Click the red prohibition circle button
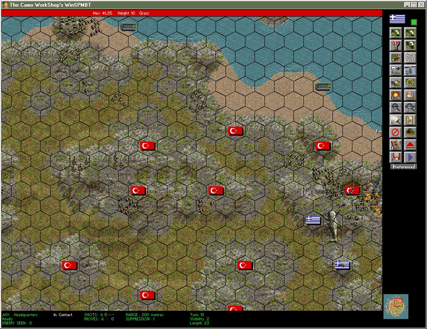 pos(395,133)
